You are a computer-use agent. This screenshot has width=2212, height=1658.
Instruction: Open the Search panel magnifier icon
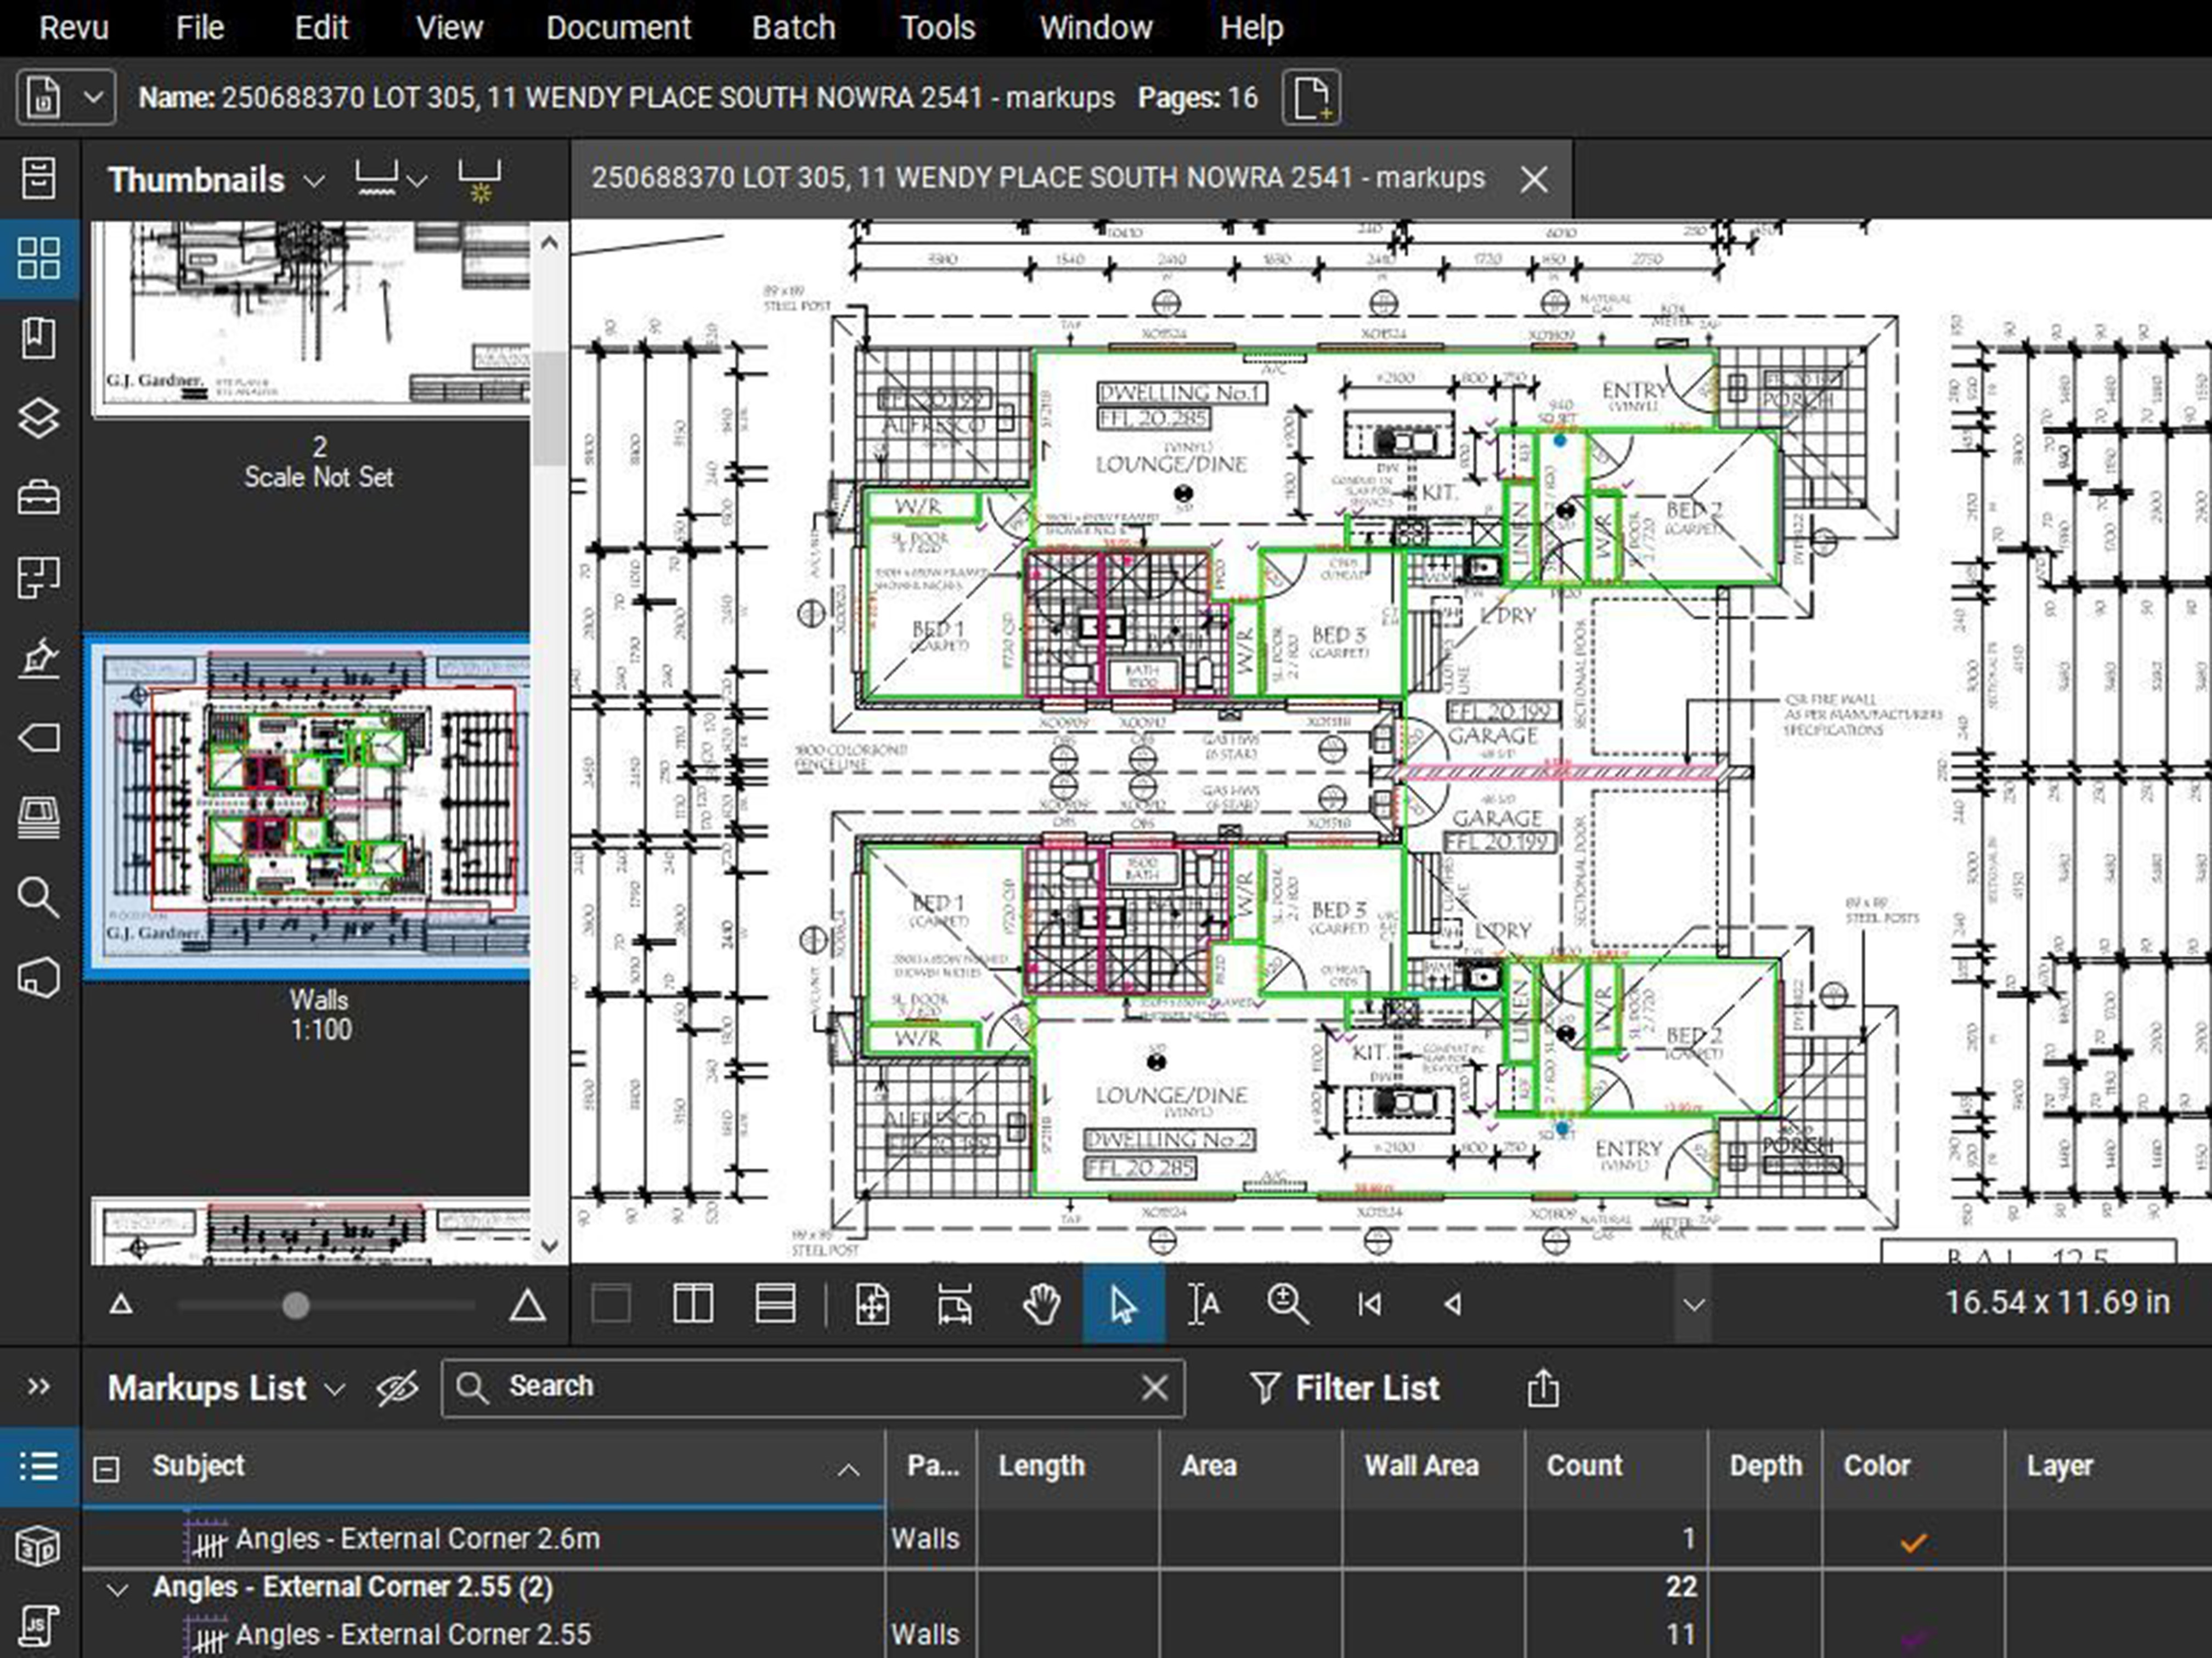[39, 898]
